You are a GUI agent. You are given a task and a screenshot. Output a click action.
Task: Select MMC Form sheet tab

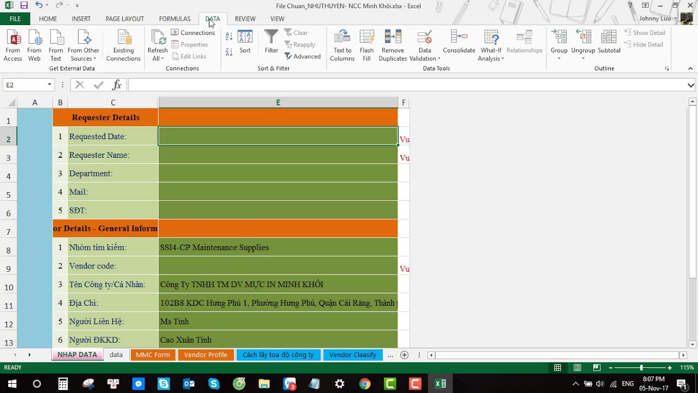(x=153, y=355)
